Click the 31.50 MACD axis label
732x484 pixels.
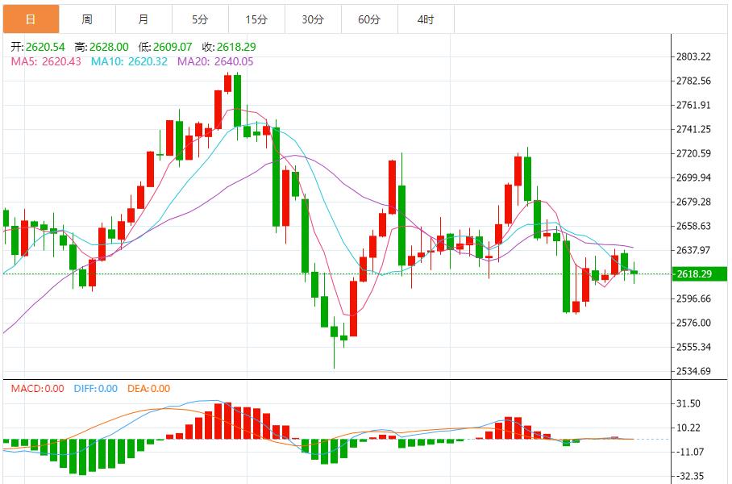688,403
